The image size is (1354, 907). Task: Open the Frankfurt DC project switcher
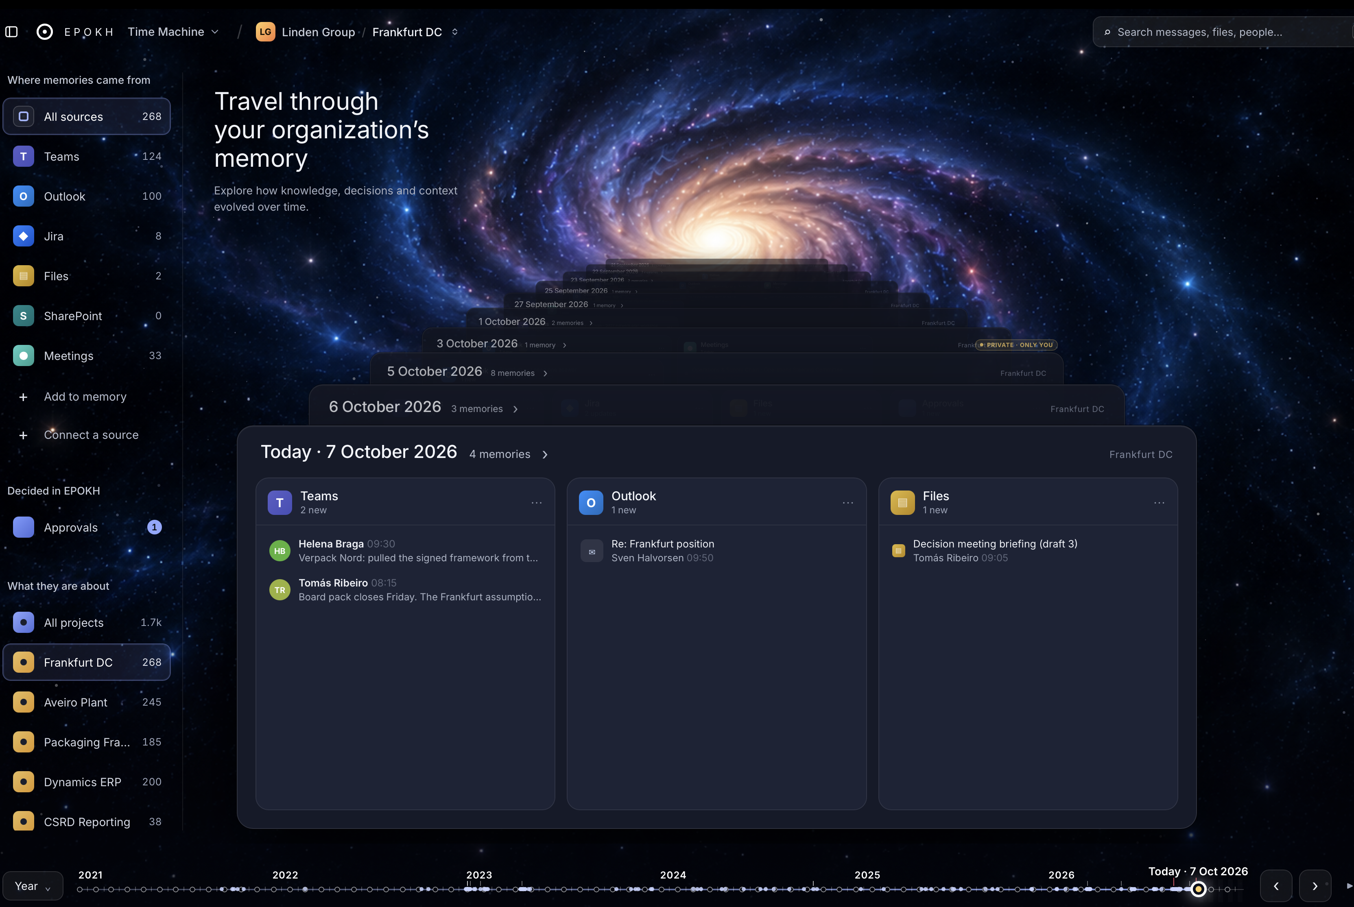tap(415, 32)
